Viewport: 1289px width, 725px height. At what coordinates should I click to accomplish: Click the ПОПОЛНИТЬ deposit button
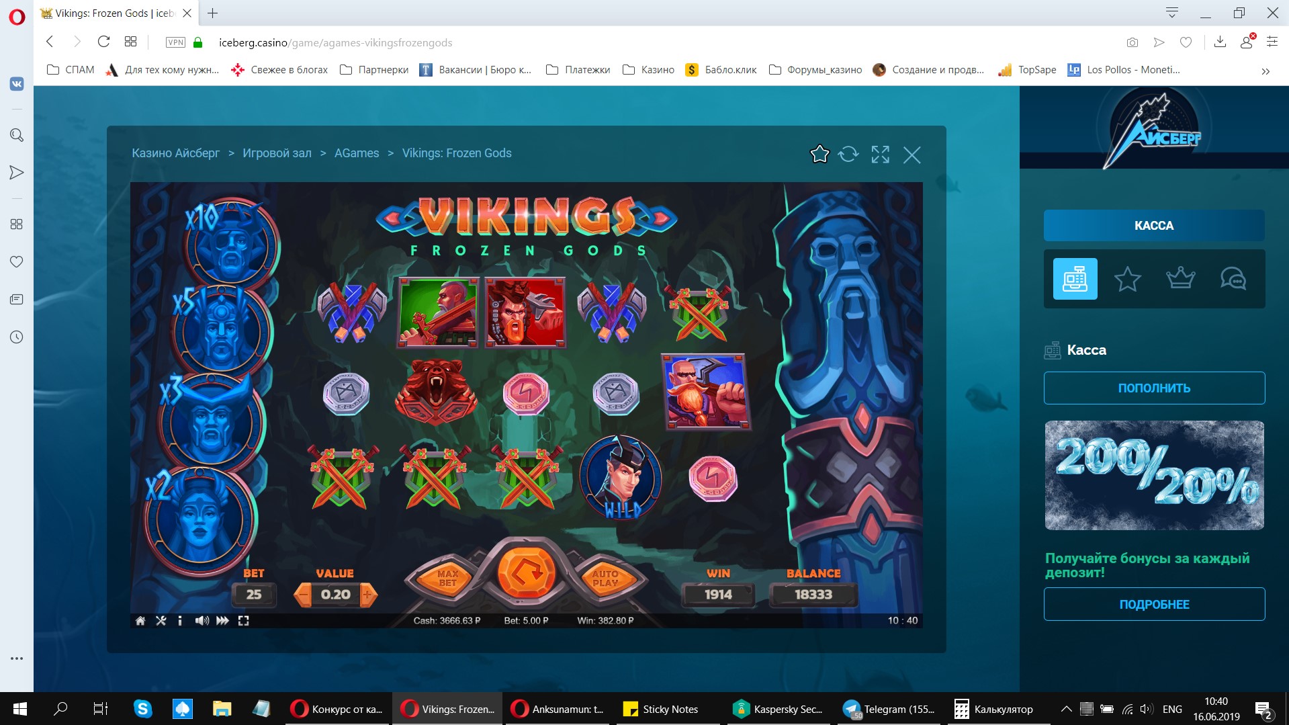(1154, 388)
